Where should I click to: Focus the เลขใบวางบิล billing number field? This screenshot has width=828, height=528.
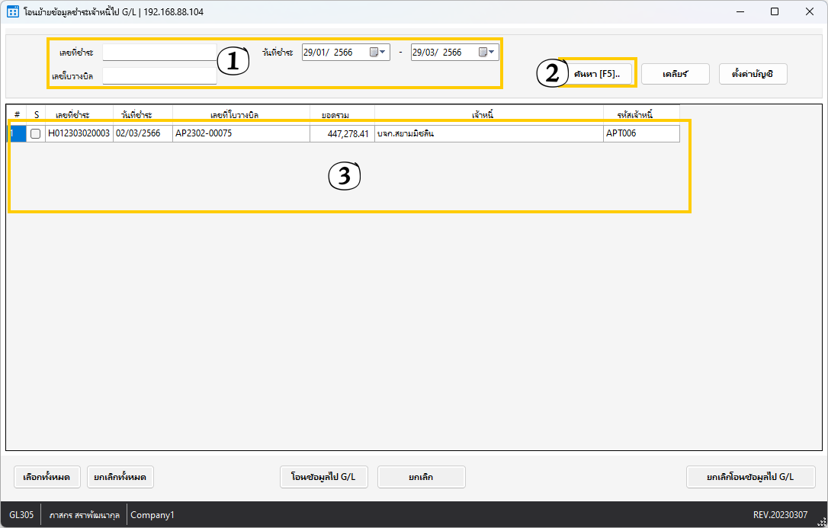pos(159,76)
